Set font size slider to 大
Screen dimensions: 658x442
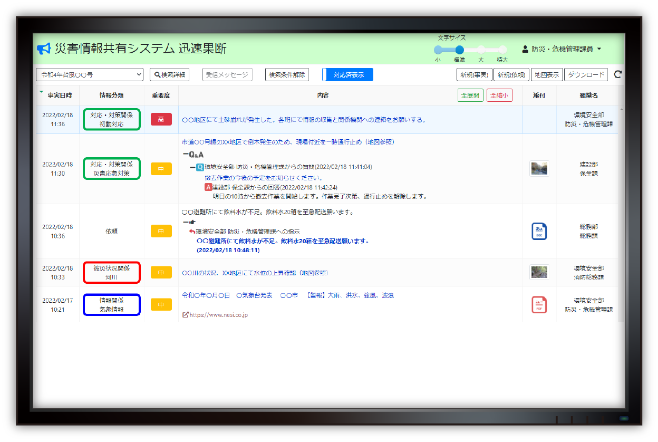point(481,50)
